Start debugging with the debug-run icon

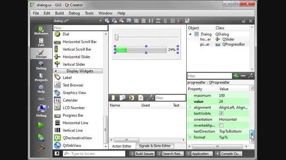click(41, 137)
